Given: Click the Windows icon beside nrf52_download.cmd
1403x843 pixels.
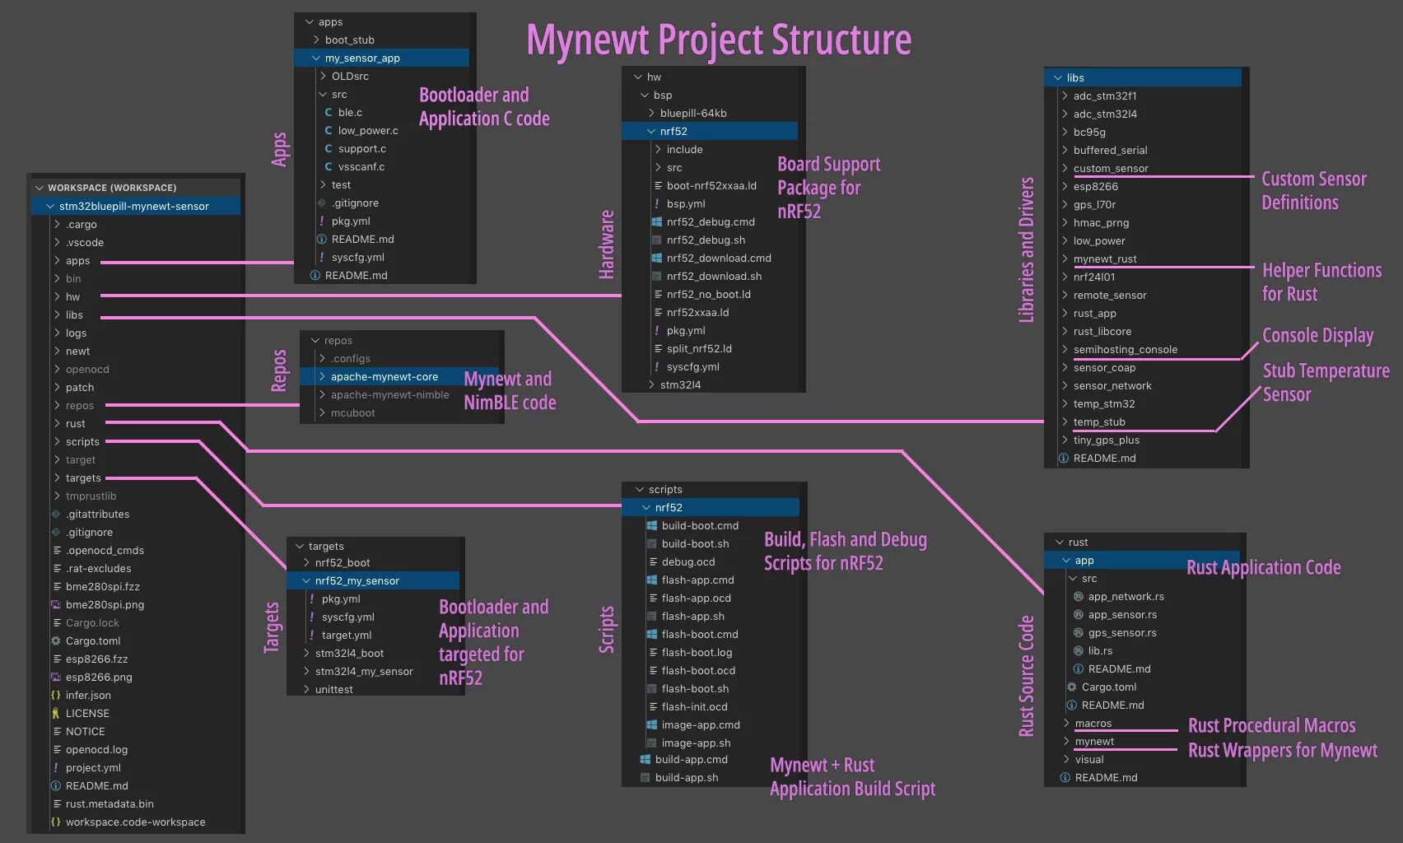Looking at the screenshot, I should coord(657,258).
